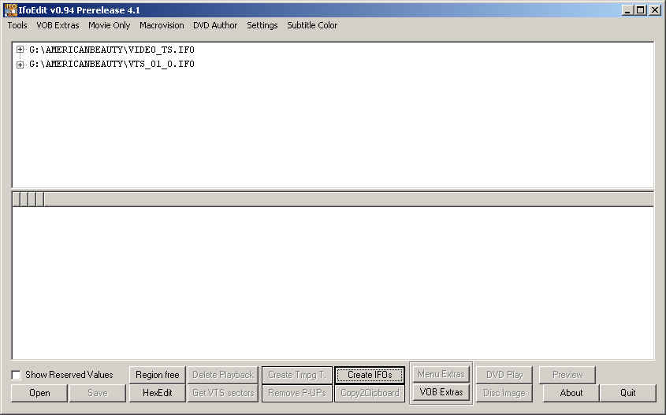Maximize the IfoEdit window
Screen dimensions: 666x415
(641, 10)
